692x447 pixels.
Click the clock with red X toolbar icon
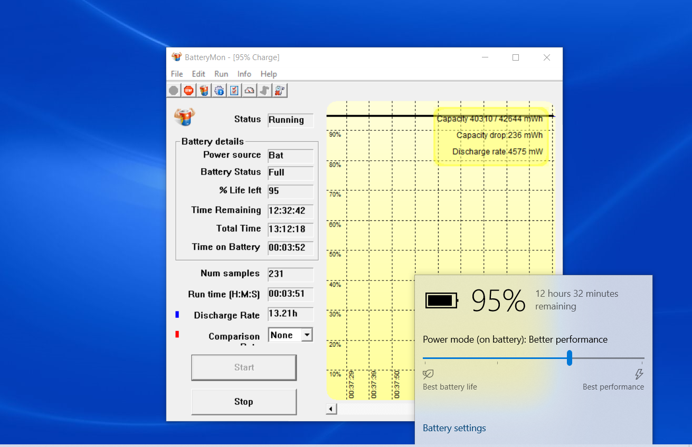coord(280,91)
